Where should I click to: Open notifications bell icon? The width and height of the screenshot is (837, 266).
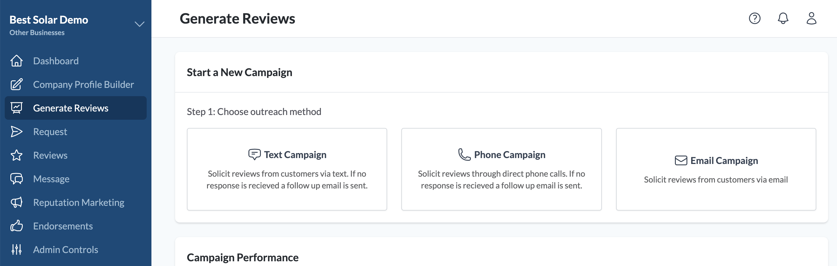[x=783, y=19]
